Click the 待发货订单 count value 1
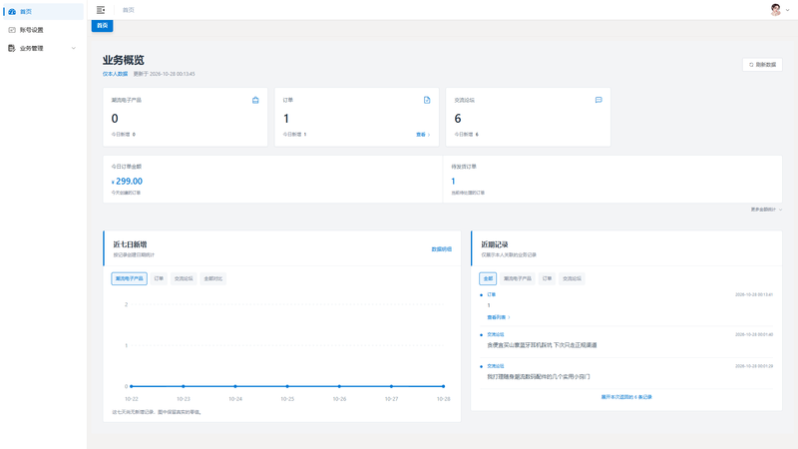Viewport: 798px width, 449px height. 453,182
